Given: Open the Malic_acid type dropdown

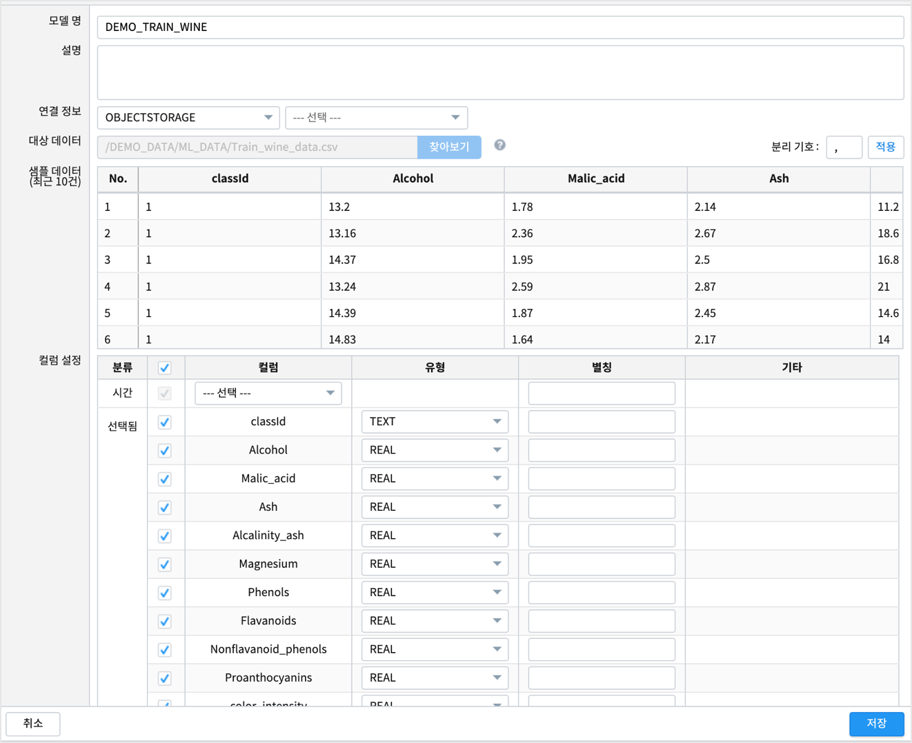Looking at the screenshot, I should click(x=435, y=478).
